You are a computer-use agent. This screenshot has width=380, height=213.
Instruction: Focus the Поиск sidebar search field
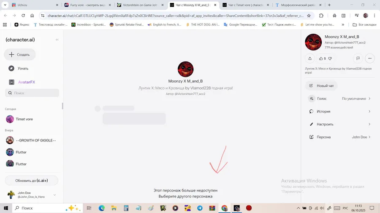[x=32, y=93]
